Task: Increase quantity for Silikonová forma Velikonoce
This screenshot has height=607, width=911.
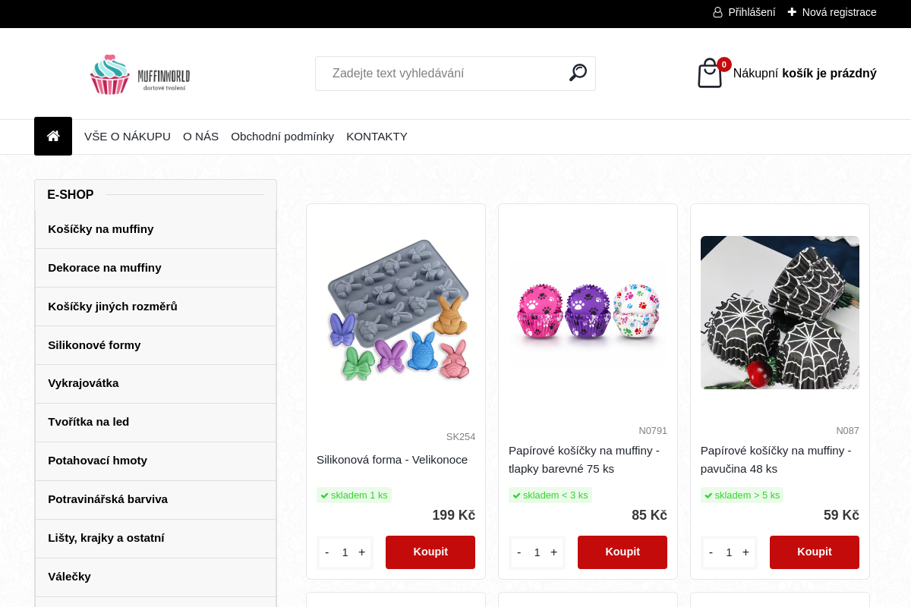Action: (362, 552)
